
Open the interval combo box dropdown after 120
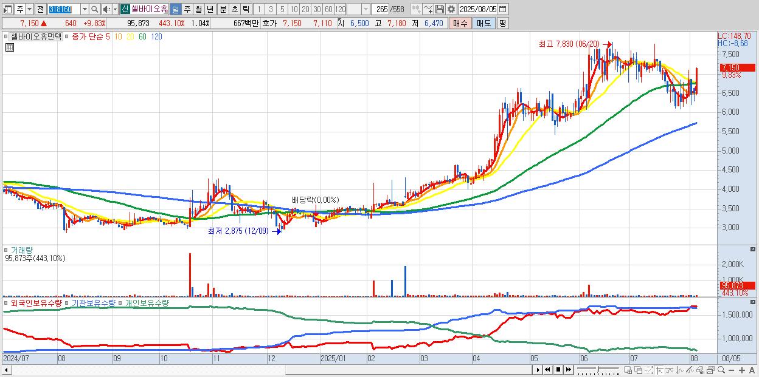point(366,9)
